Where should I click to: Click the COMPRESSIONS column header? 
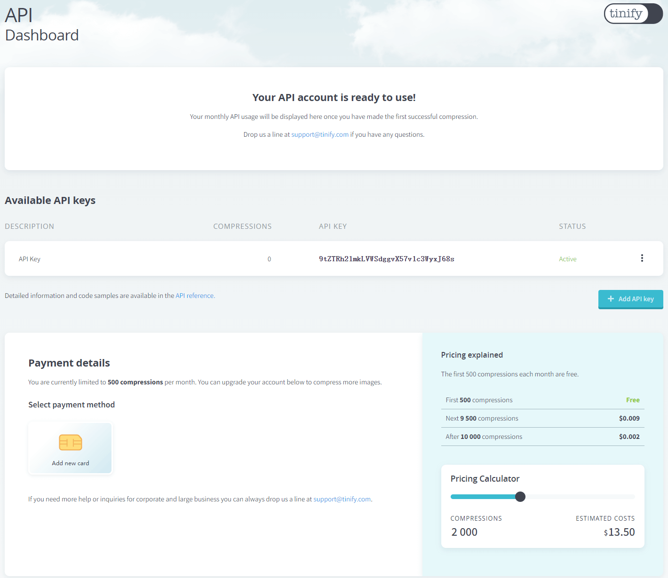(242, 227)
